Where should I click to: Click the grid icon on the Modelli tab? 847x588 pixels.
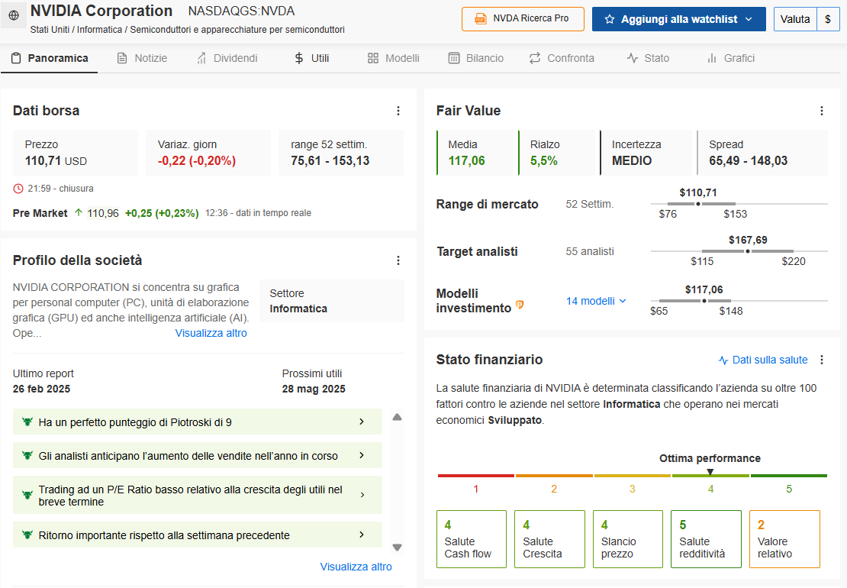click(x=372, y=58)
